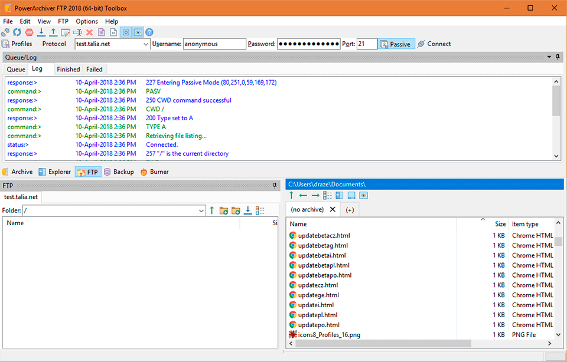567x362 pixels.
Task: Toggle the Queue panel visibility icon
Action: point(125,32)
